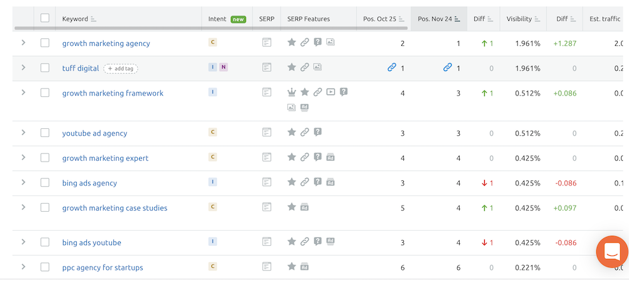Click image pack icon in growth marketing agency row
The image size is (629, 281).
[331, 41]
